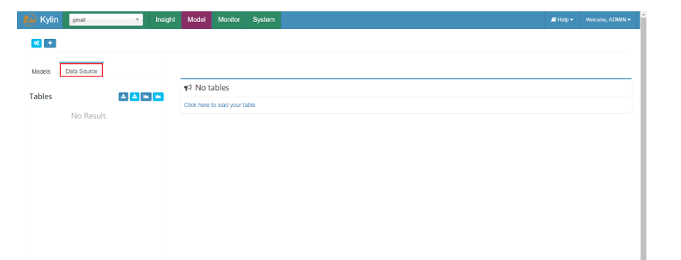Open the Monitor menu
681x260 pixels.
point(229,20)
